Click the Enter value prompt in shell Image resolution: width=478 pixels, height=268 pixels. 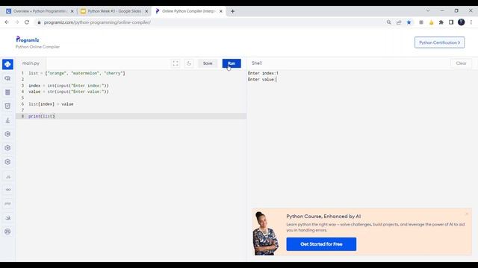[x=261, y=80]
